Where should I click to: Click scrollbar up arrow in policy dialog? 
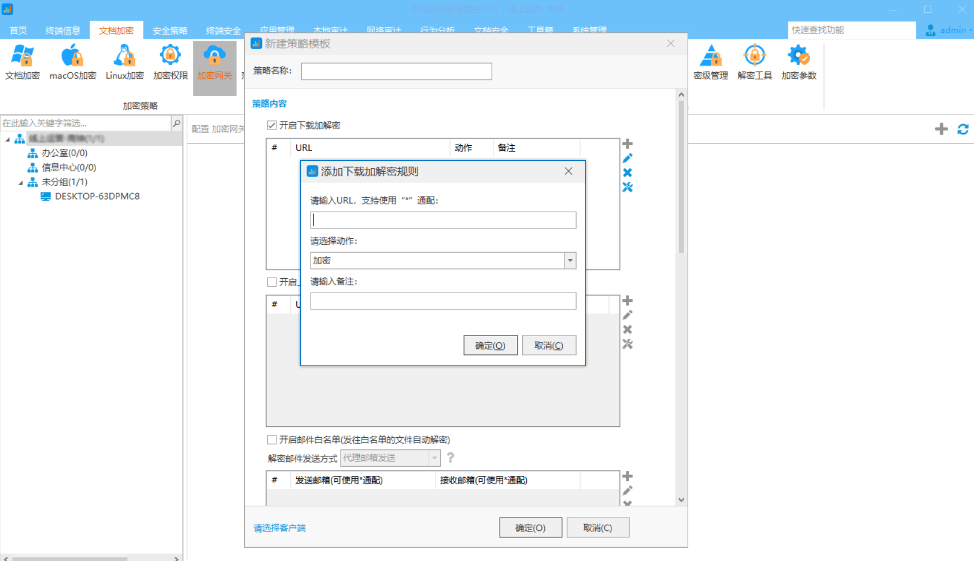point(681,95)
